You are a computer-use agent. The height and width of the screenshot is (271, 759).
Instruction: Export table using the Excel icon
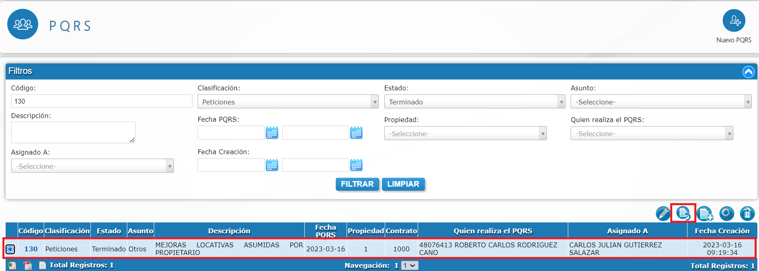tap(12, 265)
